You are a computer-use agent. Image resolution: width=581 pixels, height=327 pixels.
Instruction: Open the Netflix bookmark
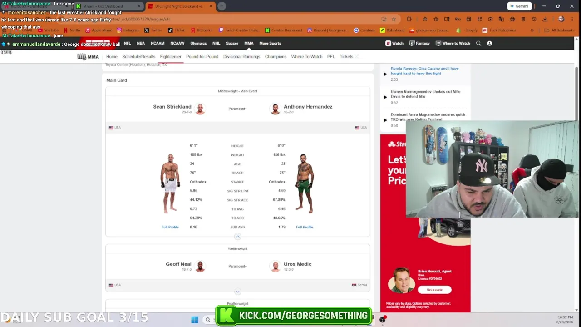(x=72, y=30)
